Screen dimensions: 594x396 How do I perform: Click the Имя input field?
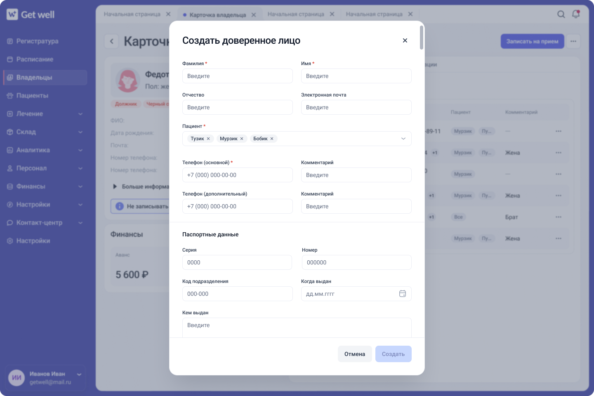coord(356,76)
